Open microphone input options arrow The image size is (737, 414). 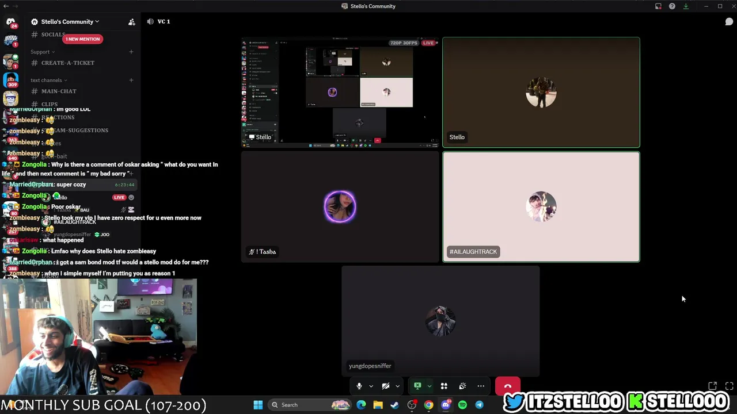tap(371, 386)
